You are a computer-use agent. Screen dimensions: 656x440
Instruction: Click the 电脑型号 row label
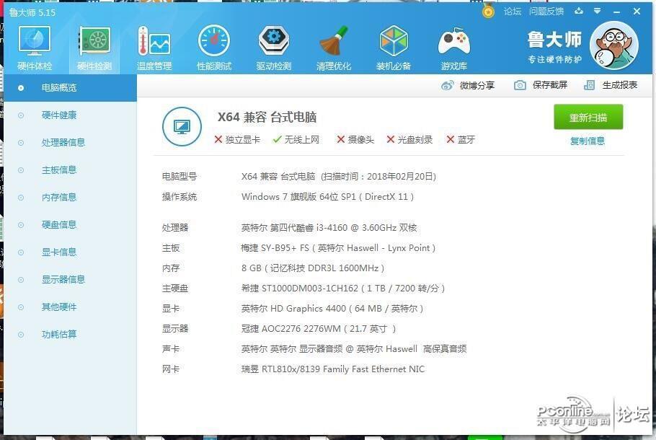[x=179, y=177]
